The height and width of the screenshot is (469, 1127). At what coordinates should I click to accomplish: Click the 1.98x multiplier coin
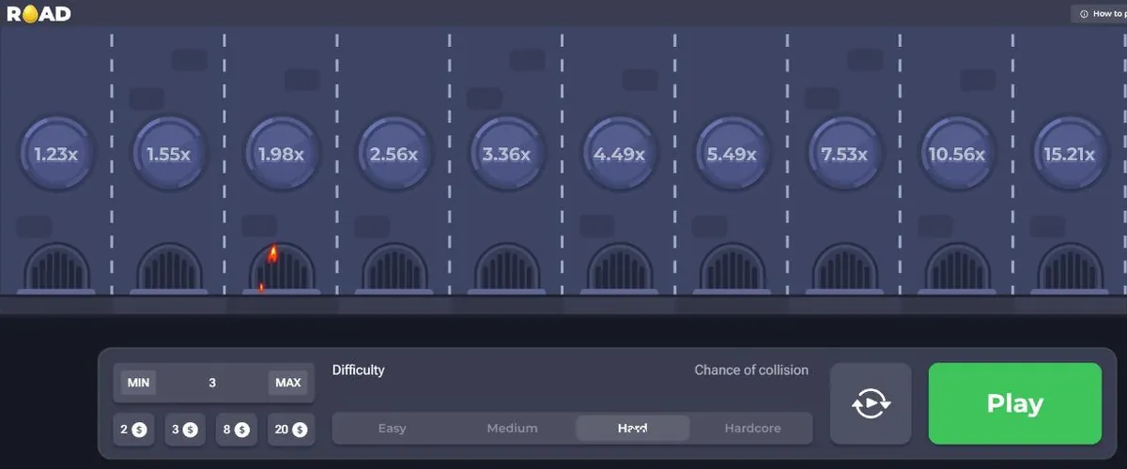(x=282, y=155)
